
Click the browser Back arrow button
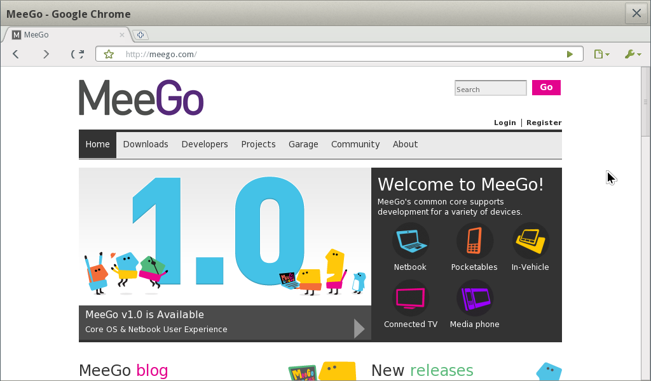tap(16, 55)
